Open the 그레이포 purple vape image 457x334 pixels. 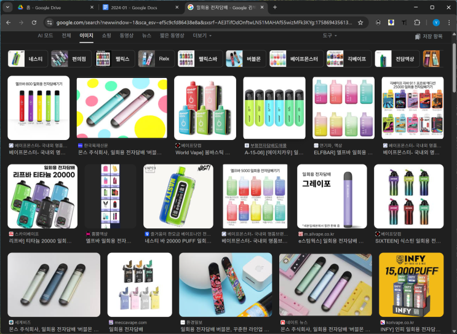coord(332,196)
